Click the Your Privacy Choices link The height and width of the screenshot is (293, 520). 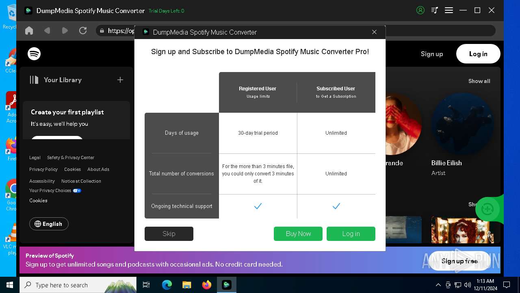click(x=50, y=190)
